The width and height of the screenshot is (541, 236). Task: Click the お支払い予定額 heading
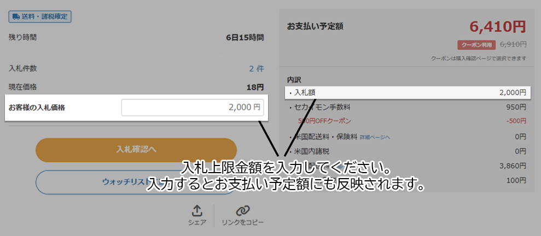(x=315, y=27)
